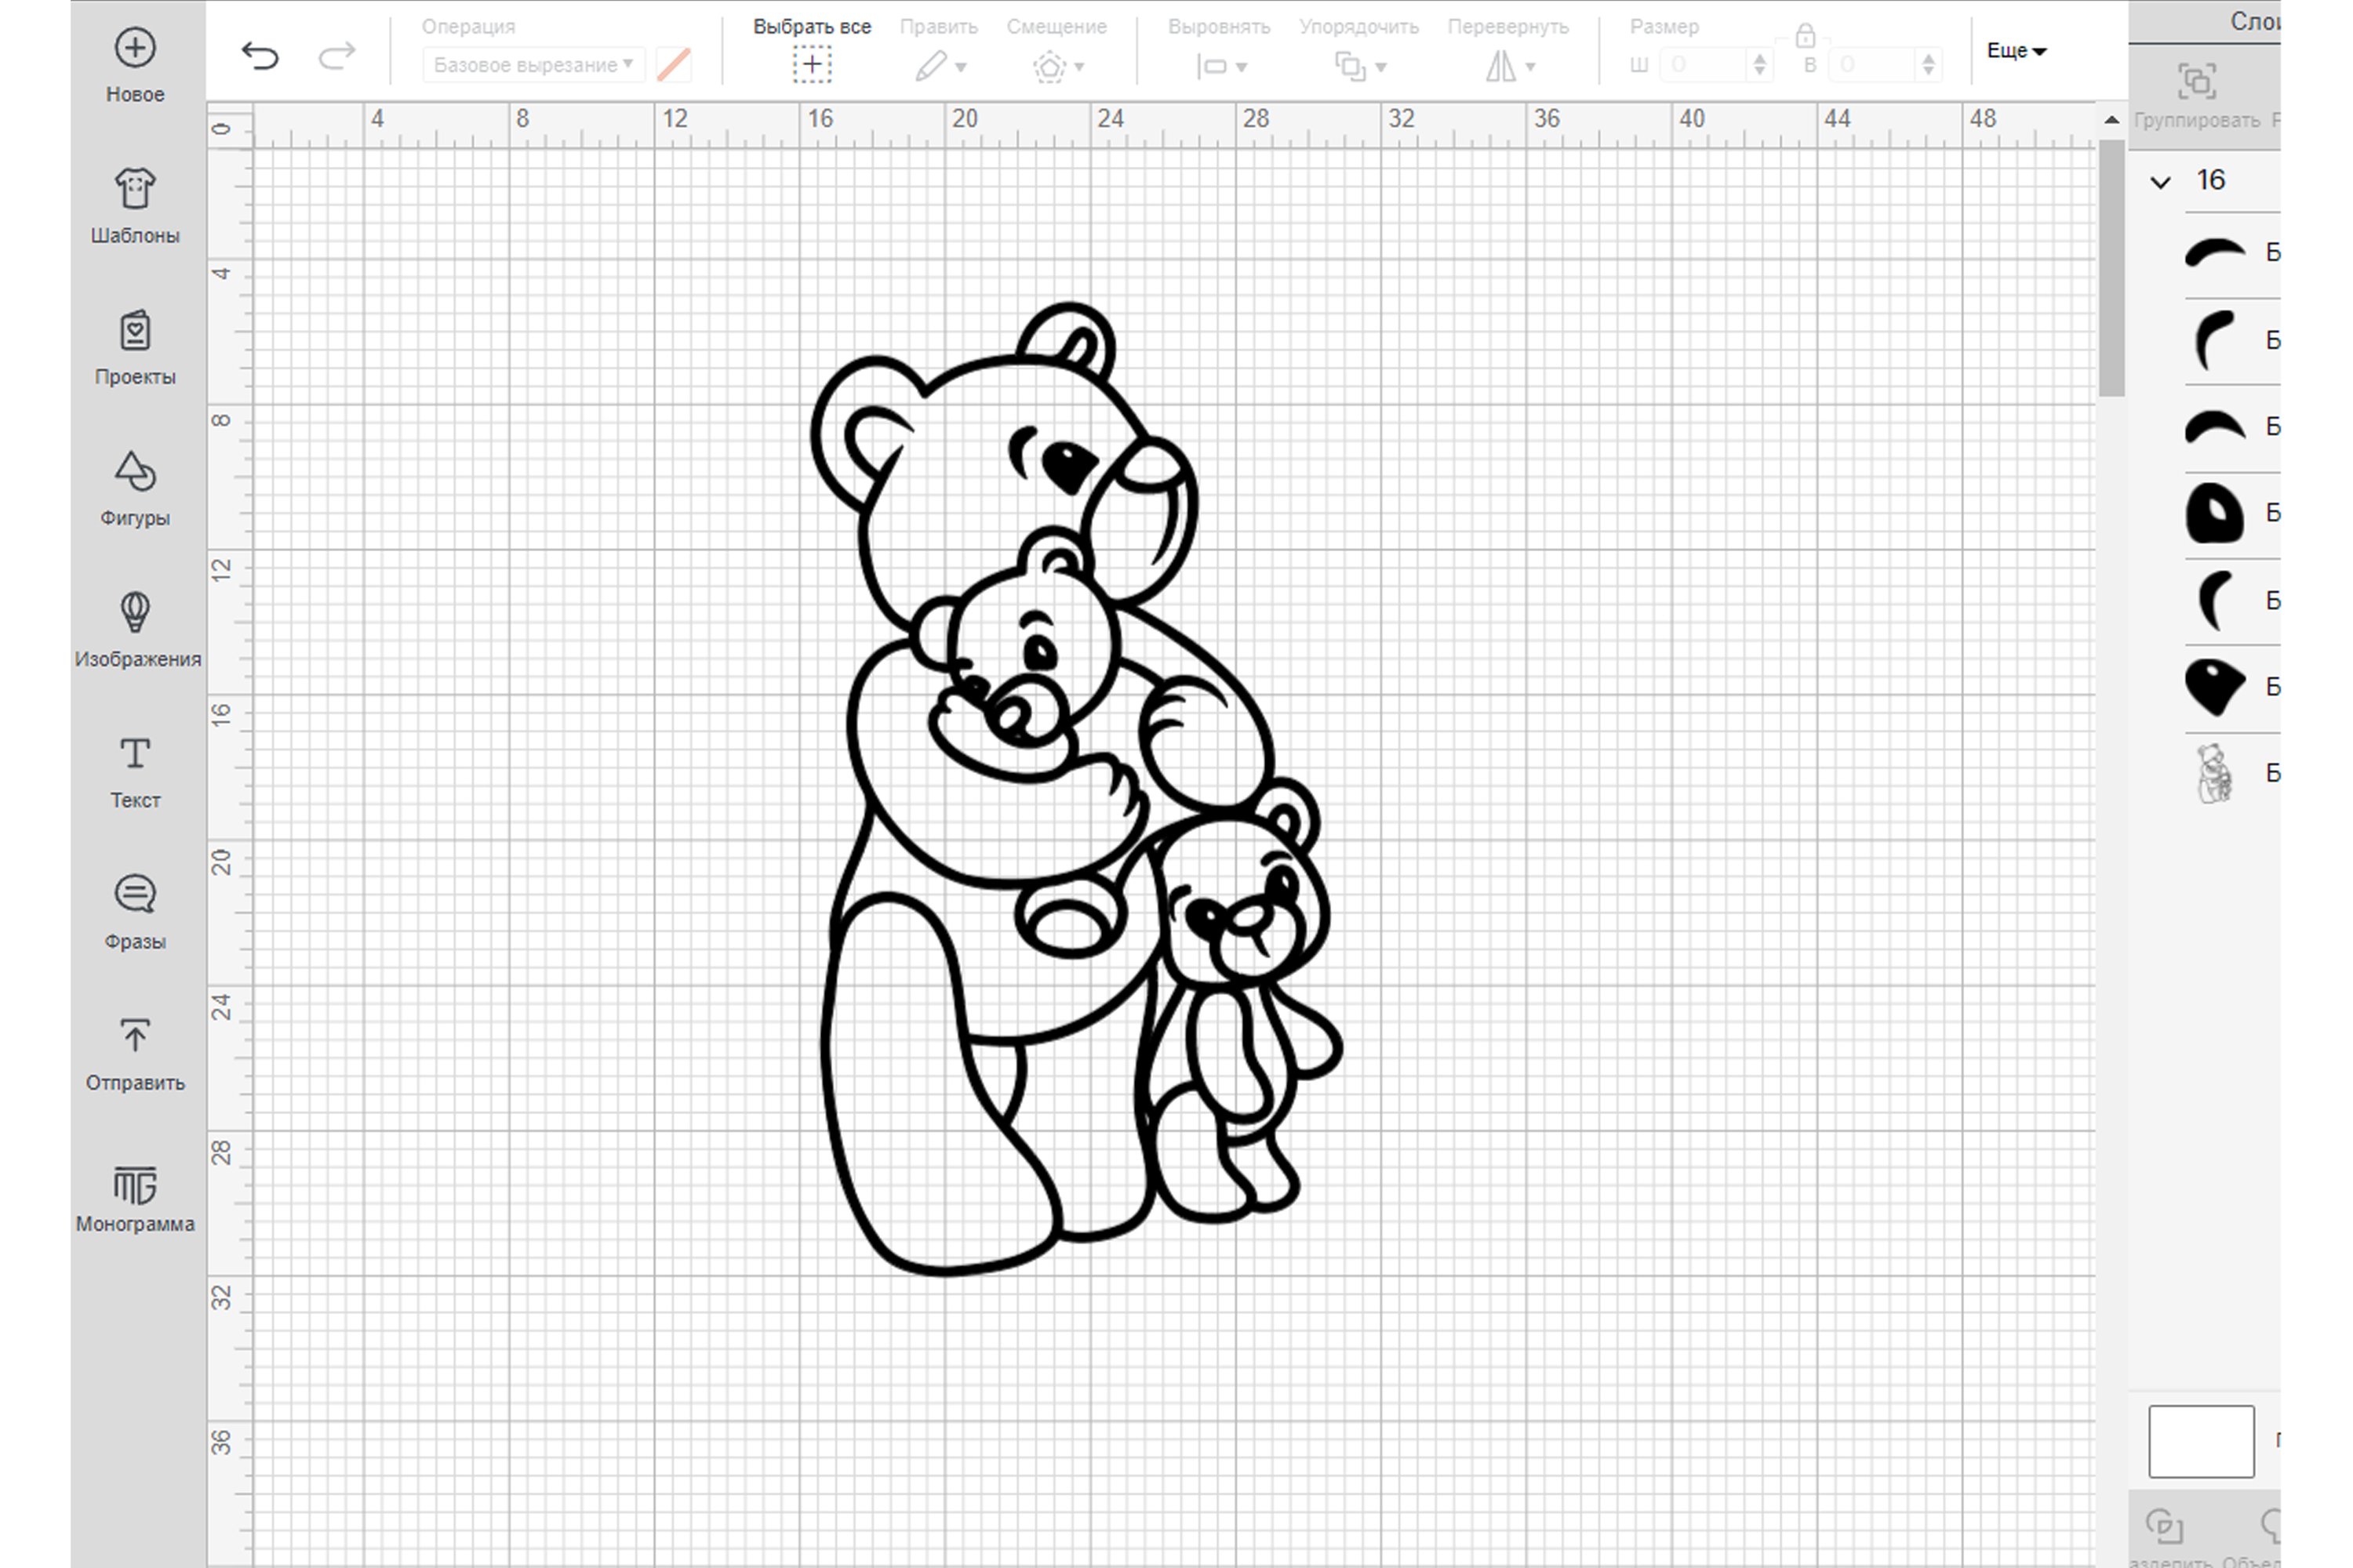Screen dimensions: 2353x1568
Task: Toggle the size lock icon
Action: 1805,38
